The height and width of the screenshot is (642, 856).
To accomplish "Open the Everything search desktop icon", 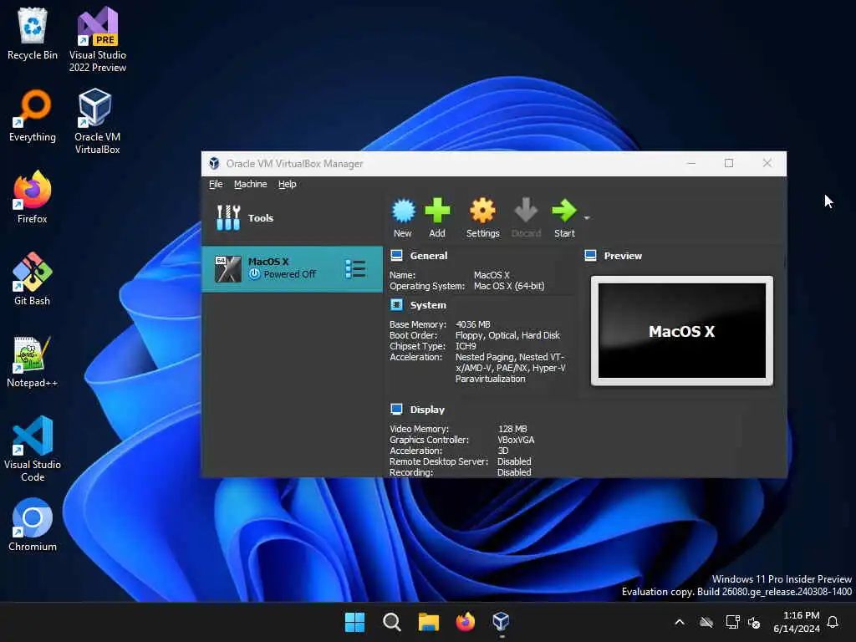I will pyautogui.click(x=33, y=115).
